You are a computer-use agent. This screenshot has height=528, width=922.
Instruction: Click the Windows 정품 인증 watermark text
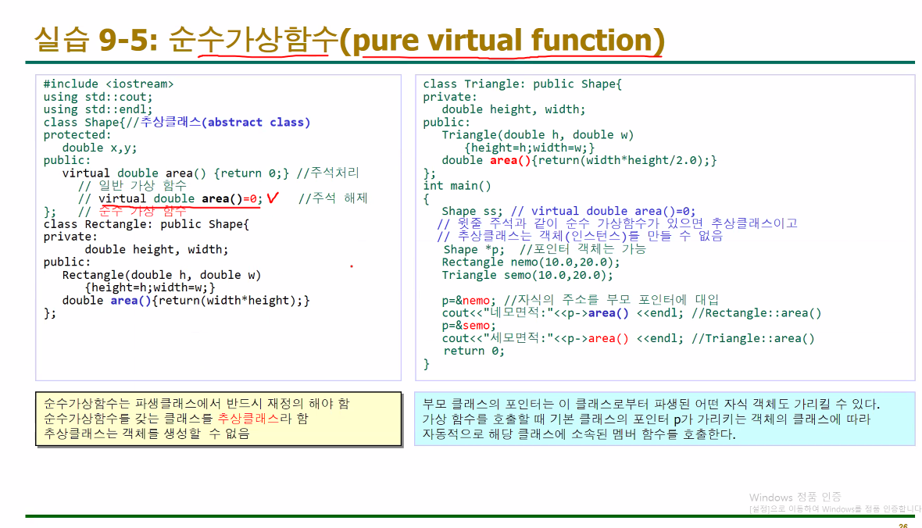(x=795, y=497)
